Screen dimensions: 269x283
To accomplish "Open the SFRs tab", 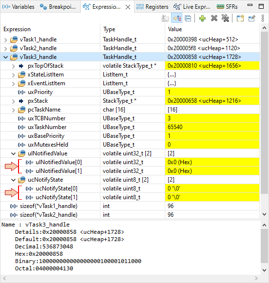I will point(227,7).
